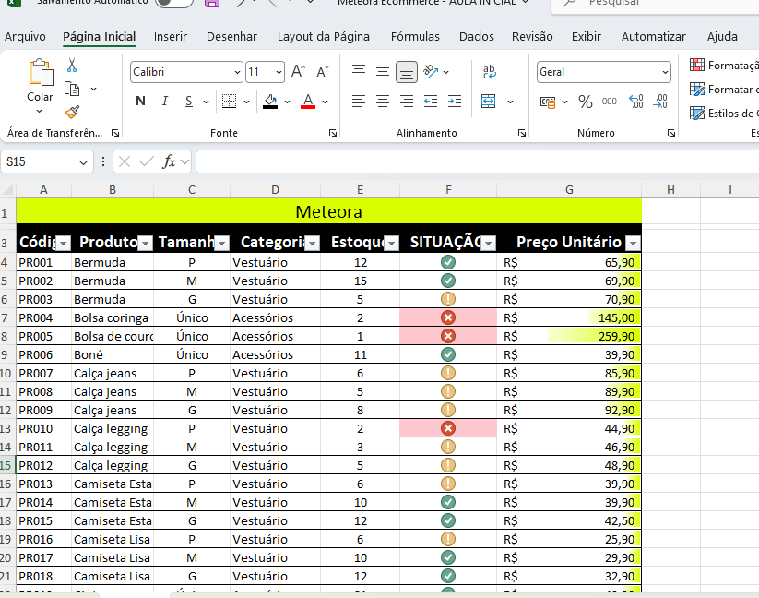Image resolution: width=759 pixels, height=598 pixels.
Task: Open the Geral number format dropdown
Action: click(x=665, y=72)
